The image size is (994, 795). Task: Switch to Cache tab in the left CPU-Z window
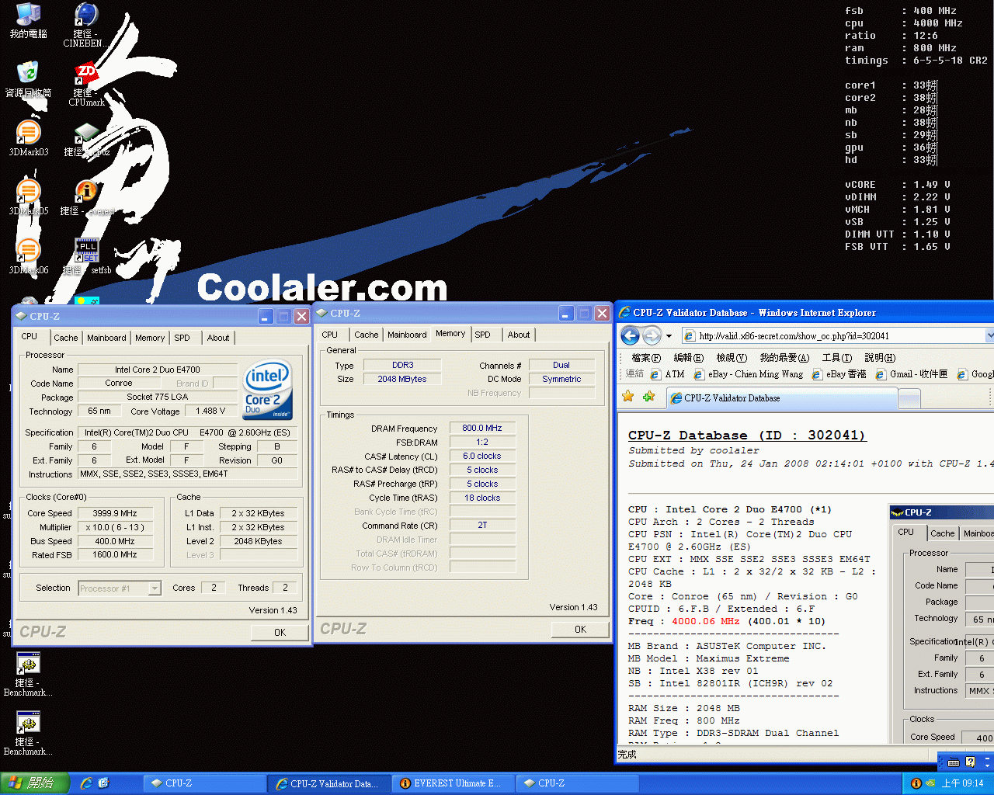click(66, 338)
